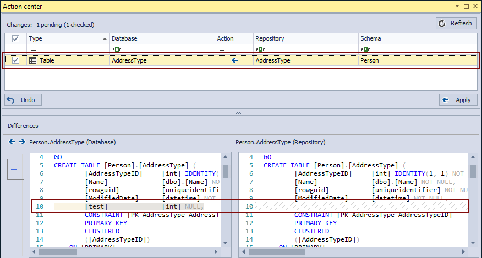Open the Action center window position dropdown
482x258 pixels.
coord(456,5)
